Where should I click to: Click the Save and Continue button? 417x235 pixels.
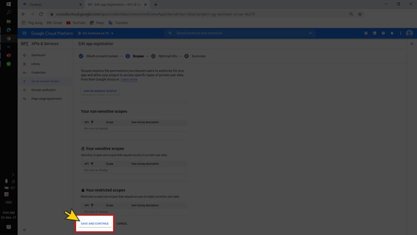pos(94,224)
